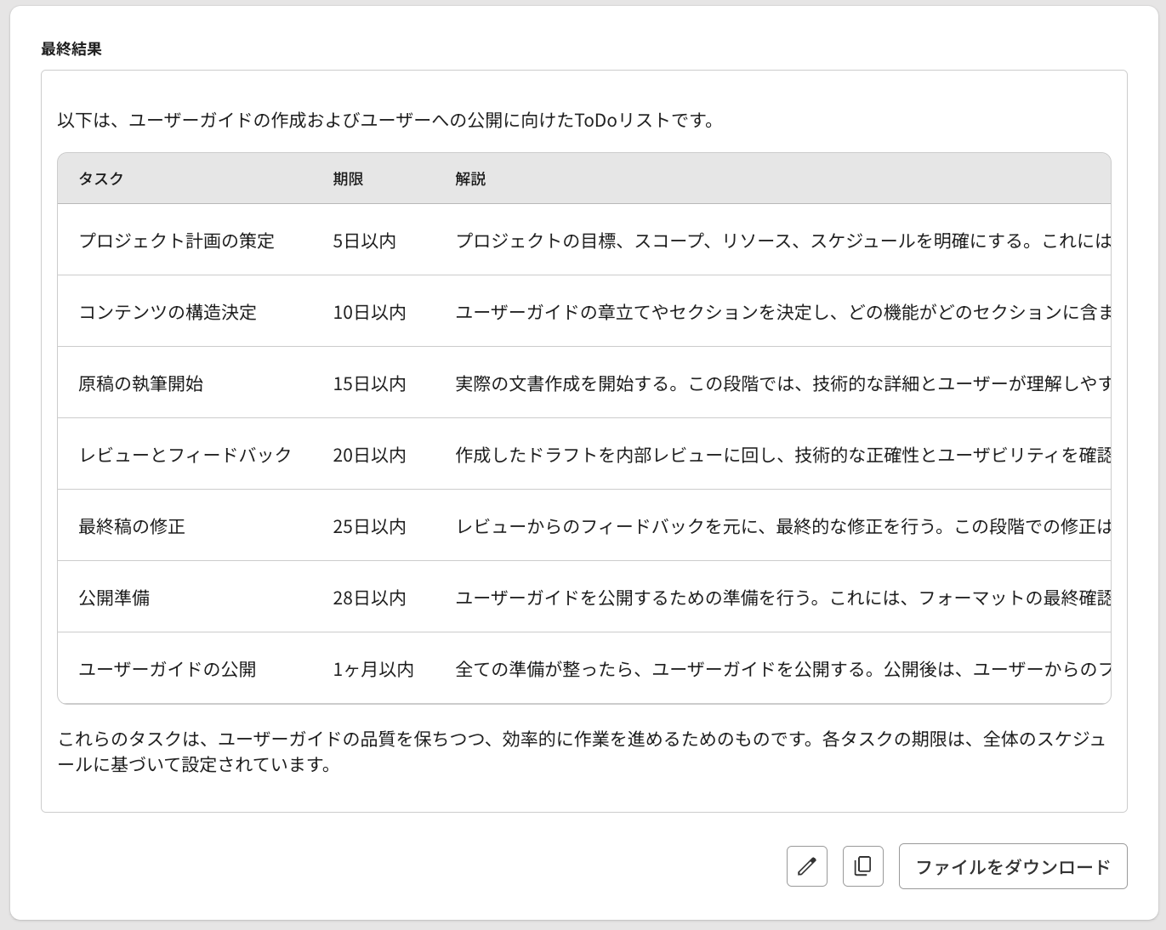Click the pencil edit icon
This screenshot has height=930, width=1166.
[x=806, y=866]
